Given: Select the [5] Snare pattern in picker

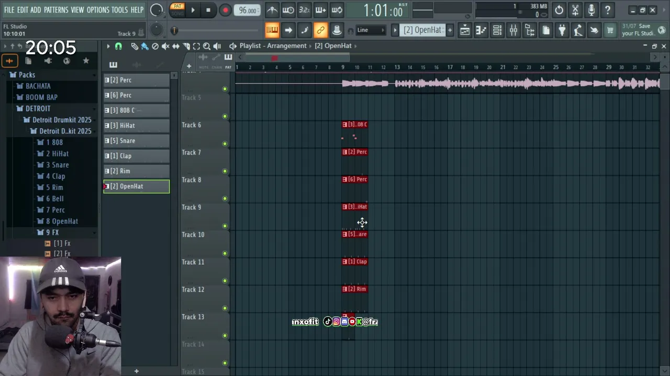Looking at the screenshot, I should [137, 140].
